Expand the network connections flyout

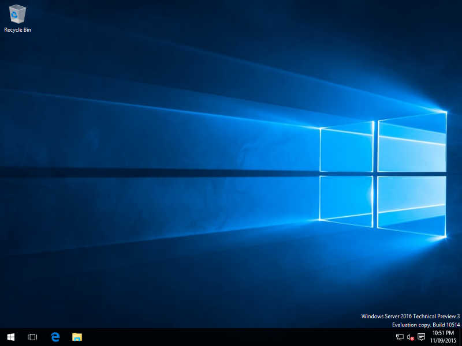(399, 337)
